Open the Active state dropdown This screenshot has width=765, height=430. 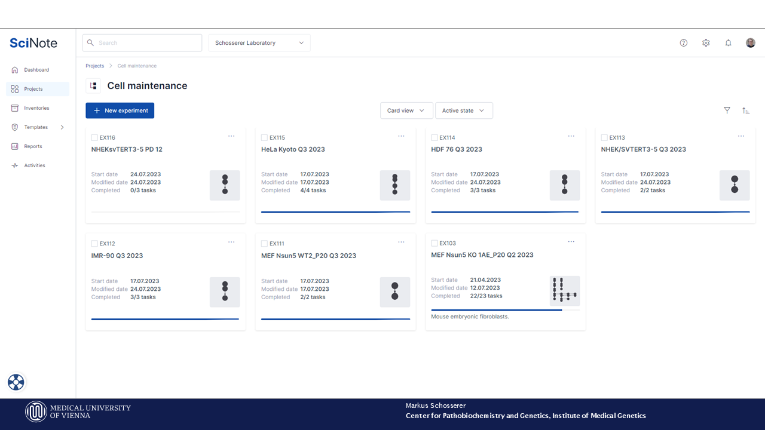tap(464, 110)
